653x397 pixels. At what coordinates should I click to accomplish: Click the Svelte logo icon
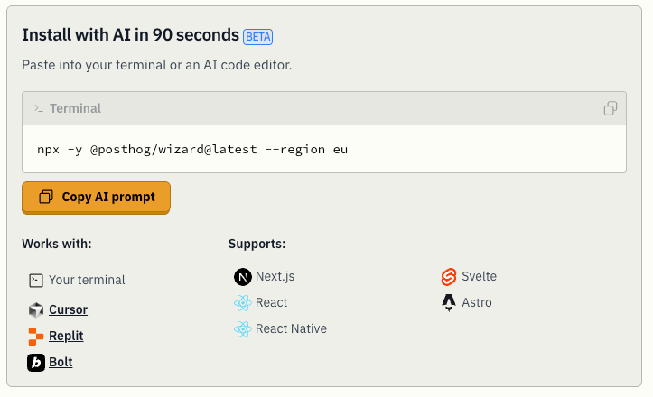[449, 276]
